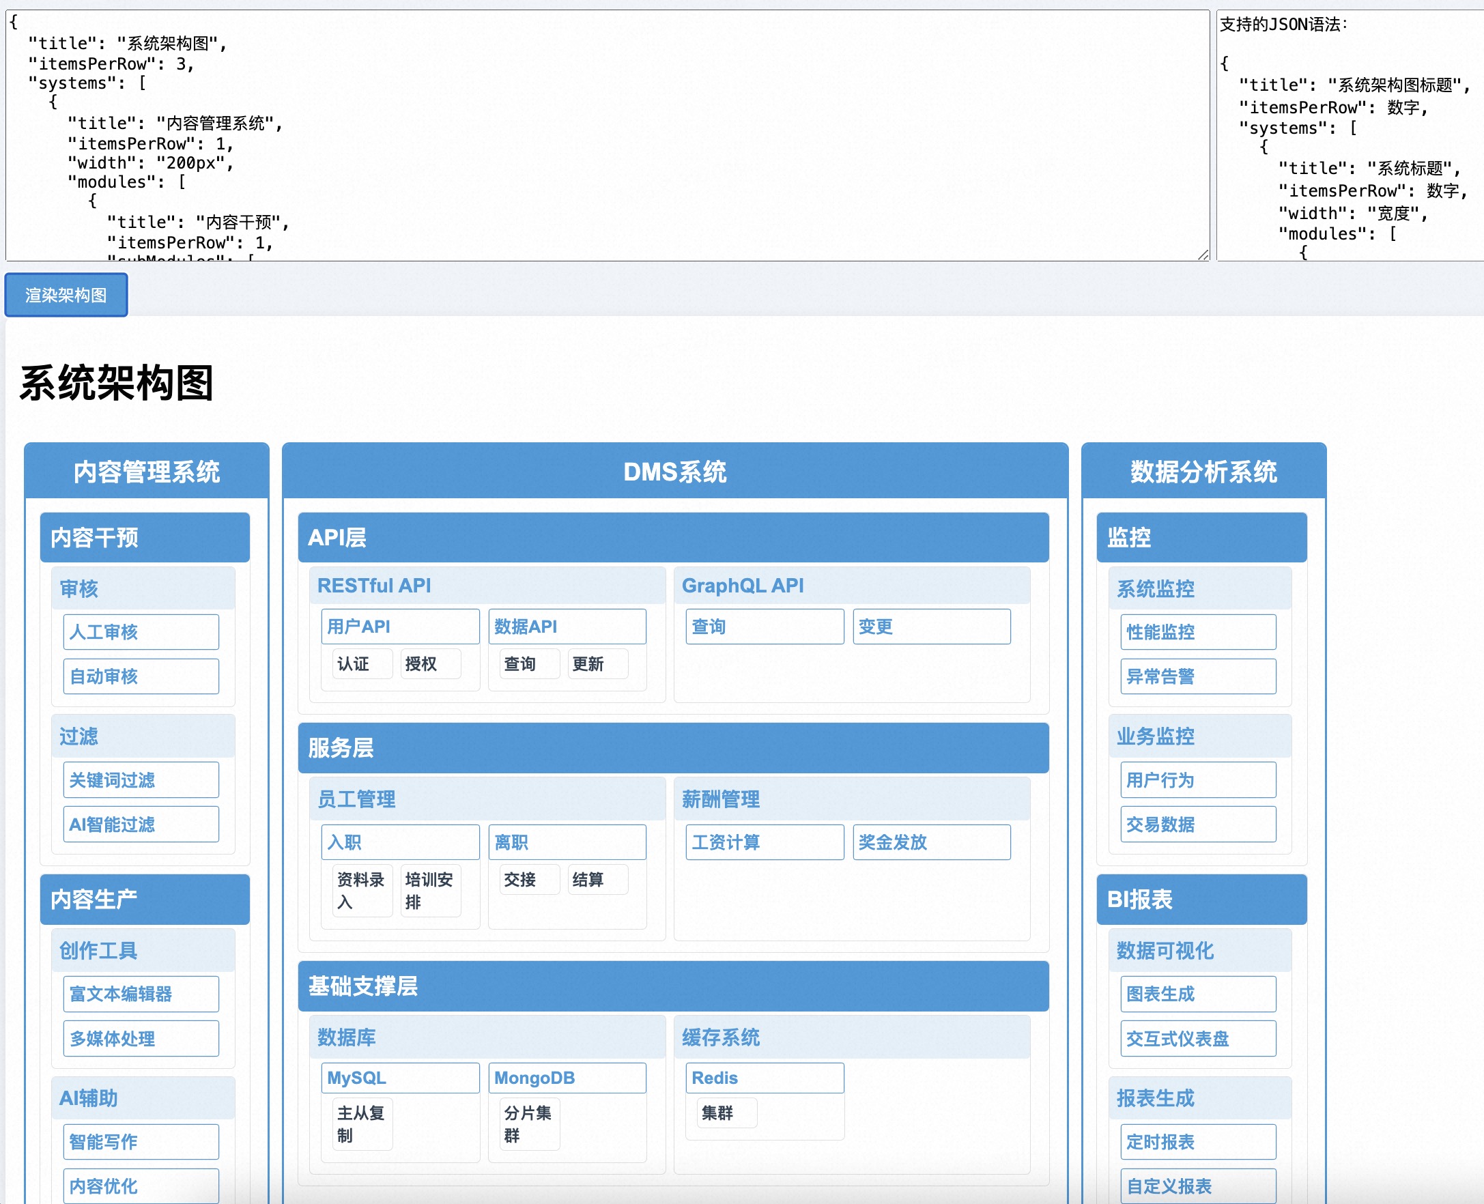Click the 员工管理 submodule title

[x=487, y=800]
